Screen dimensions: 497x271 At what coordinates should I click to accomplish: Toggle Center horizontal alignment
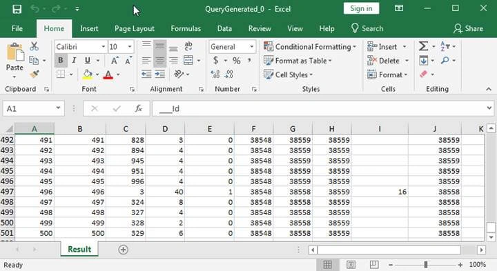coord(159,60)
